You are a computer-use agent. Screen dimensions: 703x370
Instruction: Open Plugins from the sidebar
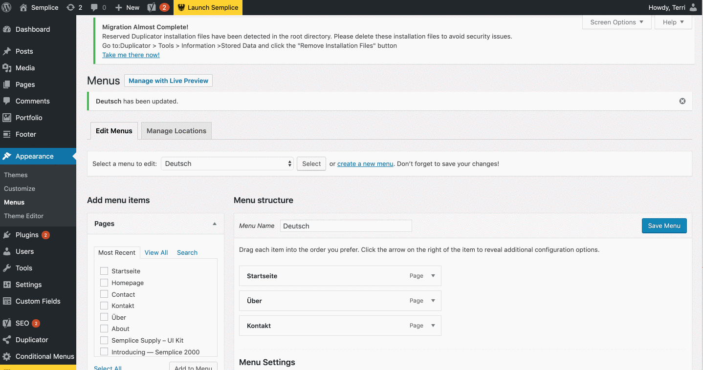point(27,235)
